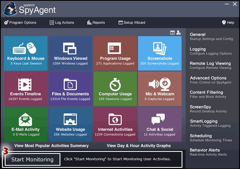This screenshot has height=169, width=240.
Task: Open the Windows Viewed tile
Action: (70, 53)
